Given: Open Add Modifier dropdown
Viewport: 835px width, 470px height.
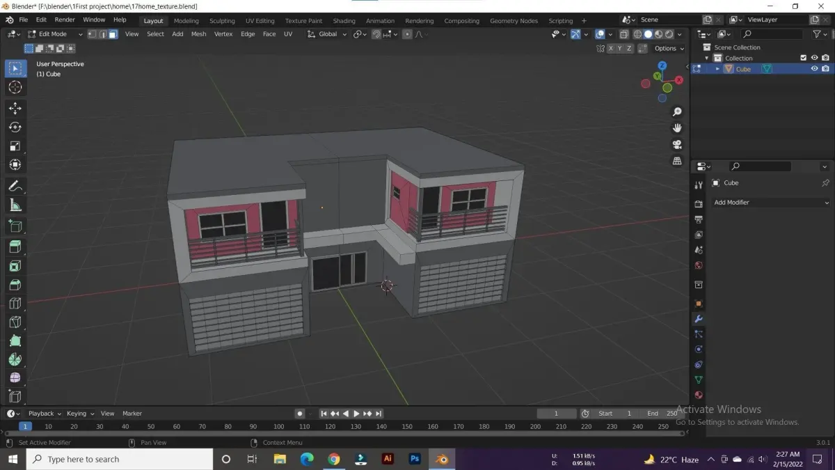Looking at the screenshot, I should (x=771, y=203).
